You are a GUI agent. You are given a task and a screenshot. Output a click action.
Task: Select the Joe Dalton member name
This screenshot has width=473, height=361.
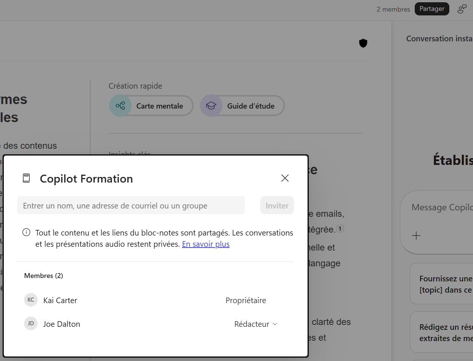tap(62, 324)
